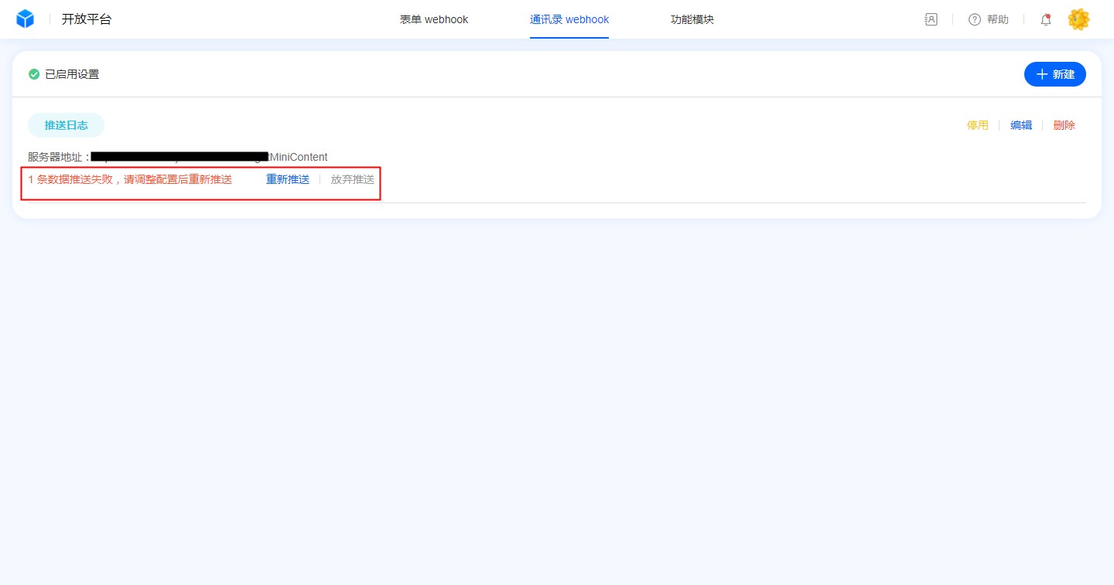Open the notification bell

(x=1046, y=19)
